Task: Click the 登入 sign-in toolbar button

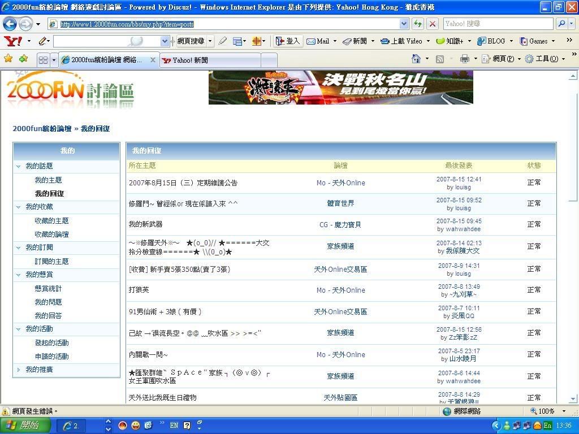Action: (288, 41)
